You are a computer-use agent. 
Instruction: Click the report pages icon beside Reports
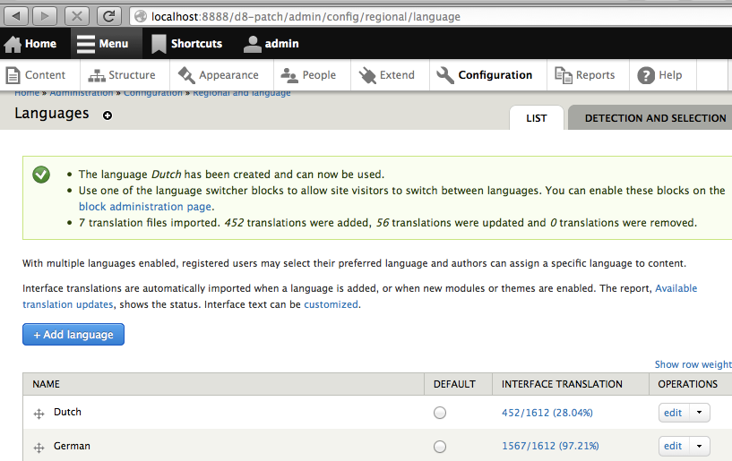tap(564, 75)
